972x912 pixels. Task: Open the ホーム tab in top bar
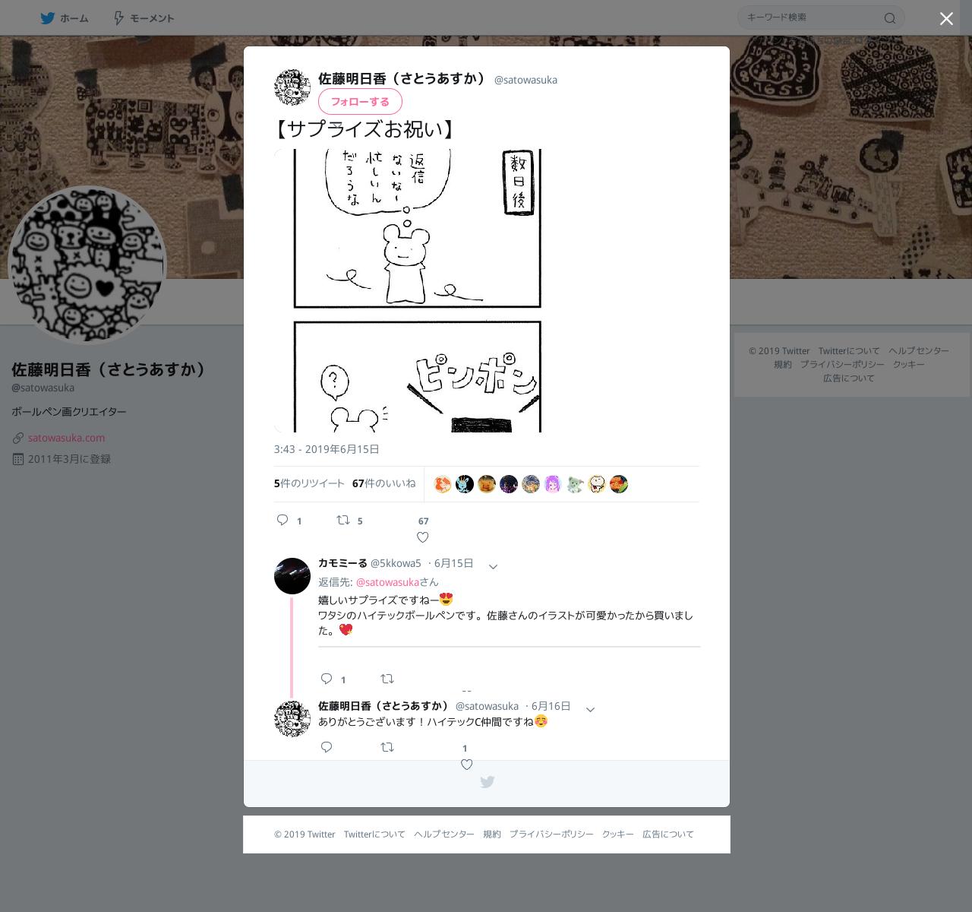pos(65,17)
